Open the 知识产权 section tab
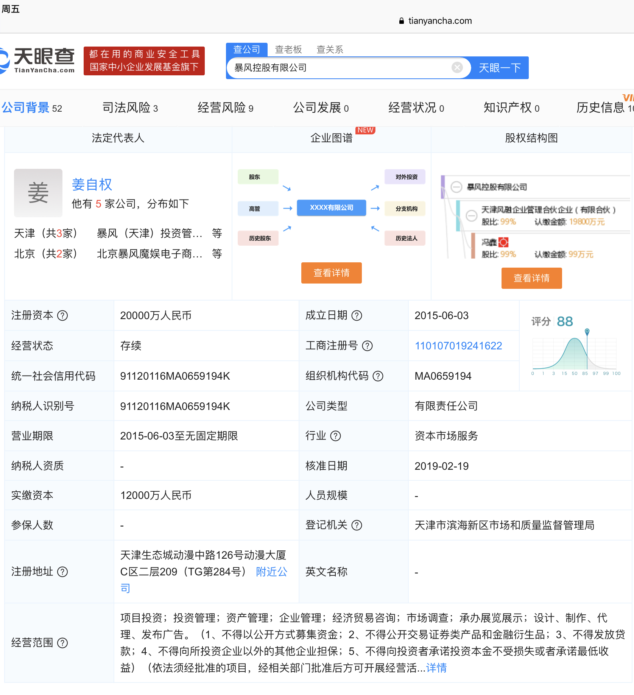This screenshot has height=695, width=634. (512, 108)
